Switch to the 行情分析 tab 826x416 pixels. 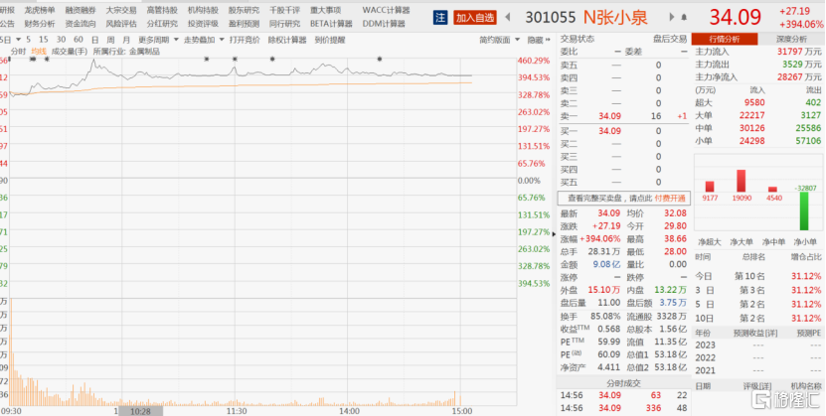point(725,39)
